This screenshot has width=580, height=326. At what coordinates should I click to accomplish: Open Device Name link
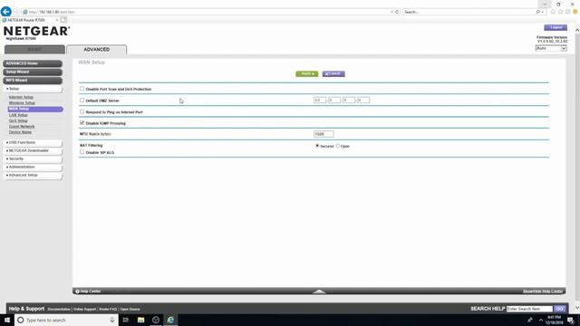click(20, 132)
